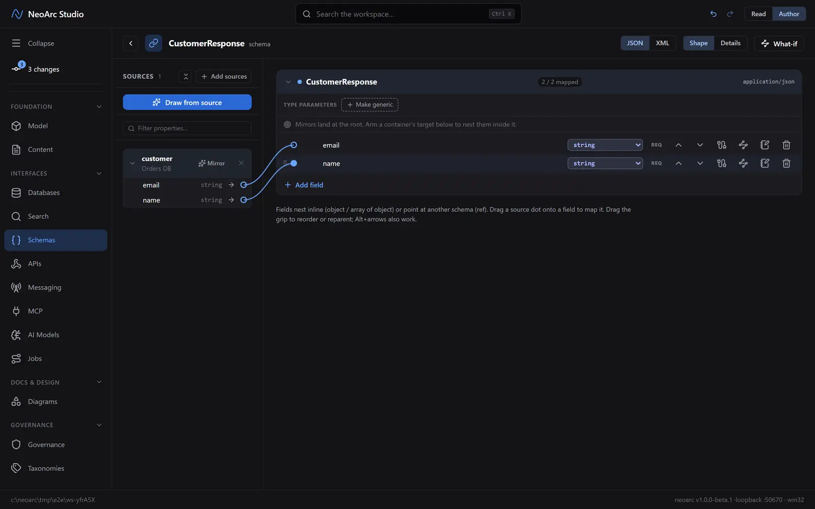
Task: Collapse the CustomerResponse schema card
Action: [288, 82]
